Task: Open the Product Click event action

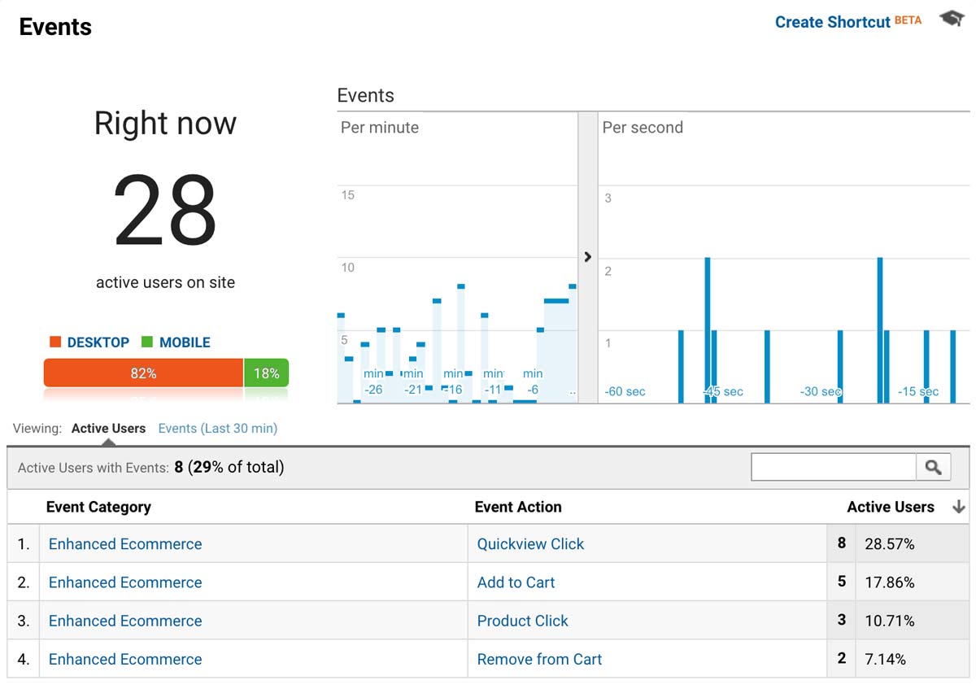Action: pos(522,621)
